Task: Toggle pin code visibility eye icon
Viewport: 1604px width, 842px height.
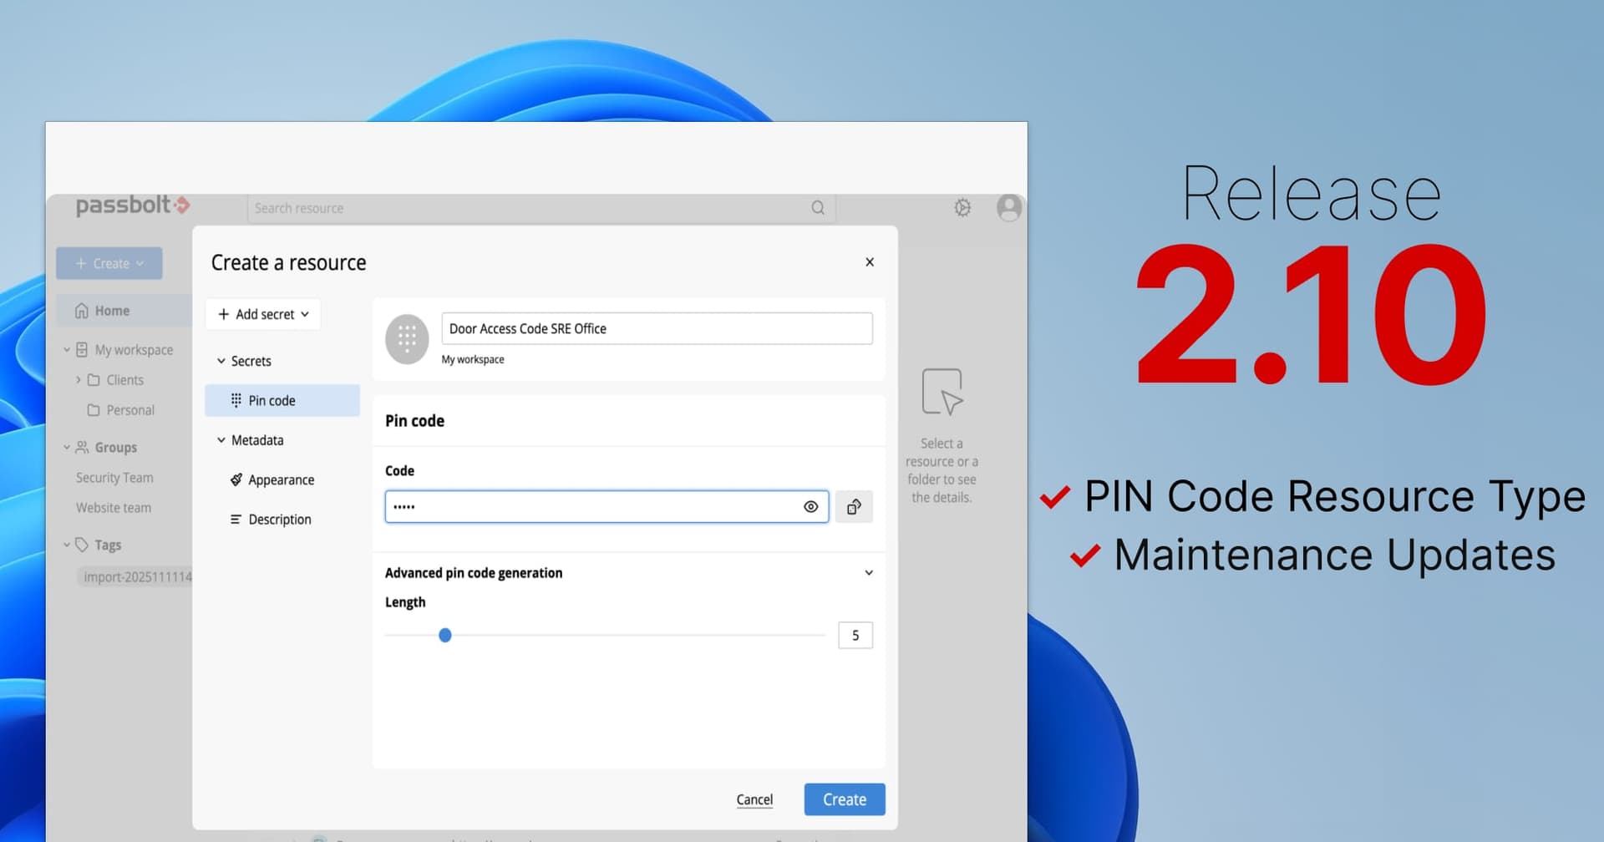Action: click(810, 507)
